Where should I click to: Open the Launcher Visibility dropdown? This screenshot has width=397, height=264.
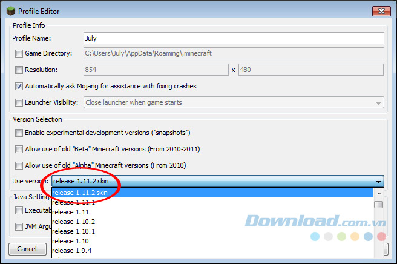tap(234, 102)
